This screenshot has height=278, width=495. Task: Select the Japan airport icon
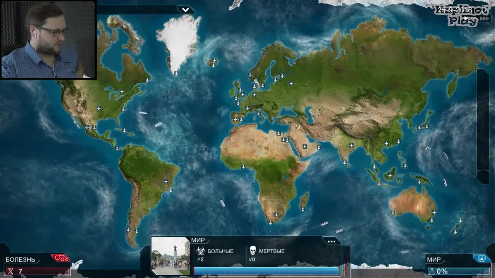[x=419, y=127]
